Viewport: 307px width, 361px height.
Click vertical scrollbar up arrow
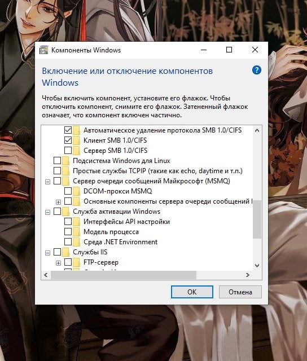pos(257,130)
